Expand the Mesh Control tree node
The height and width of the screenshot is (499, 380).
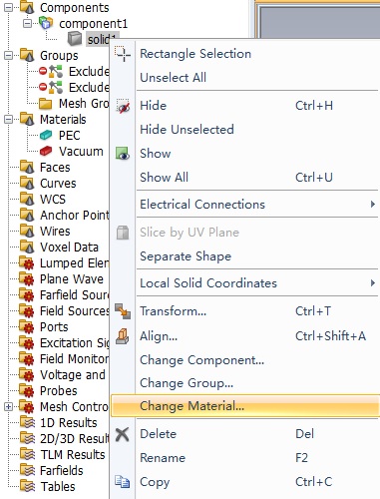(x=9, y=406)
